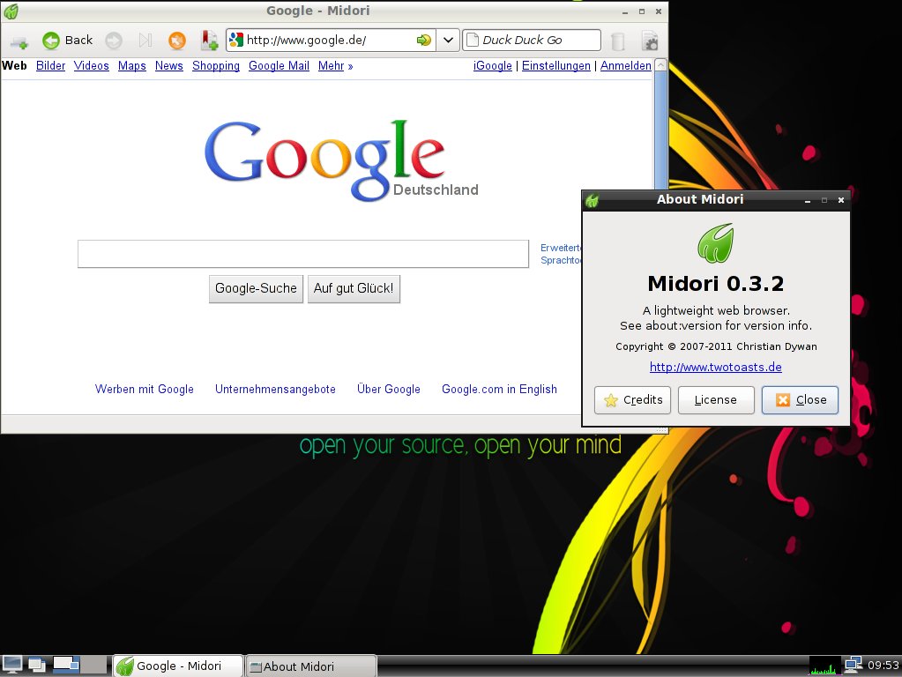This screenshot has height=677, width=902.
Task: Click the Google Deutschland logo
Action: (340, 160)
